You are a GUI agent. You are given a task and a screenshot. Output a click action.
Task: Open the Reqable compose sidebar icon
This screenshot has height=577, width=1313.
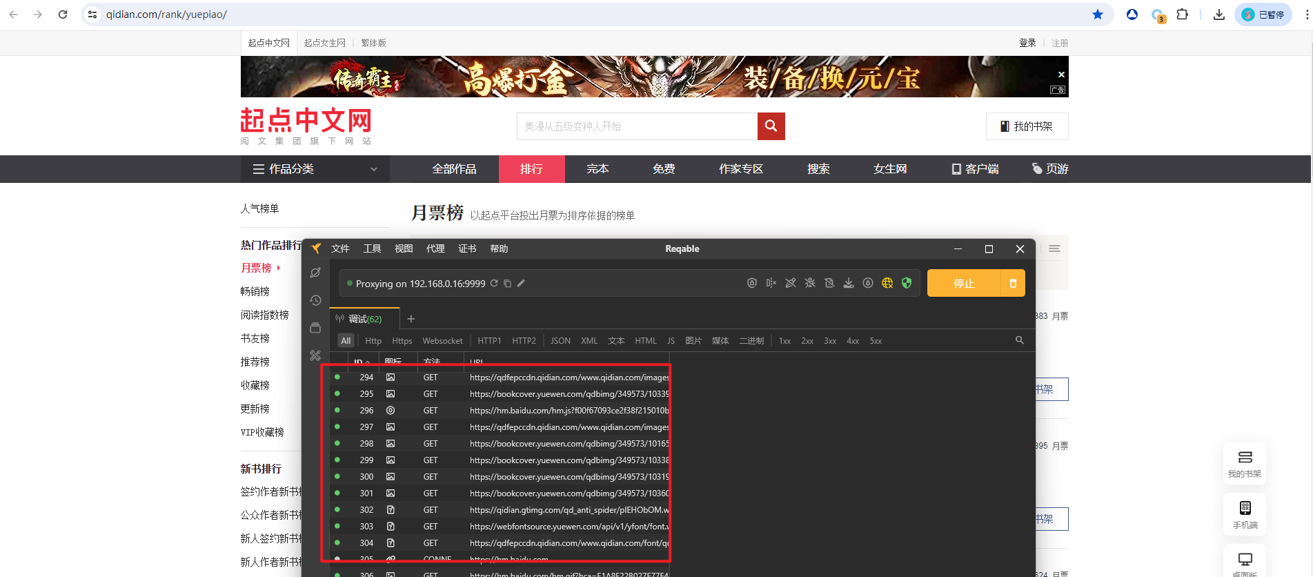point(315,273)
